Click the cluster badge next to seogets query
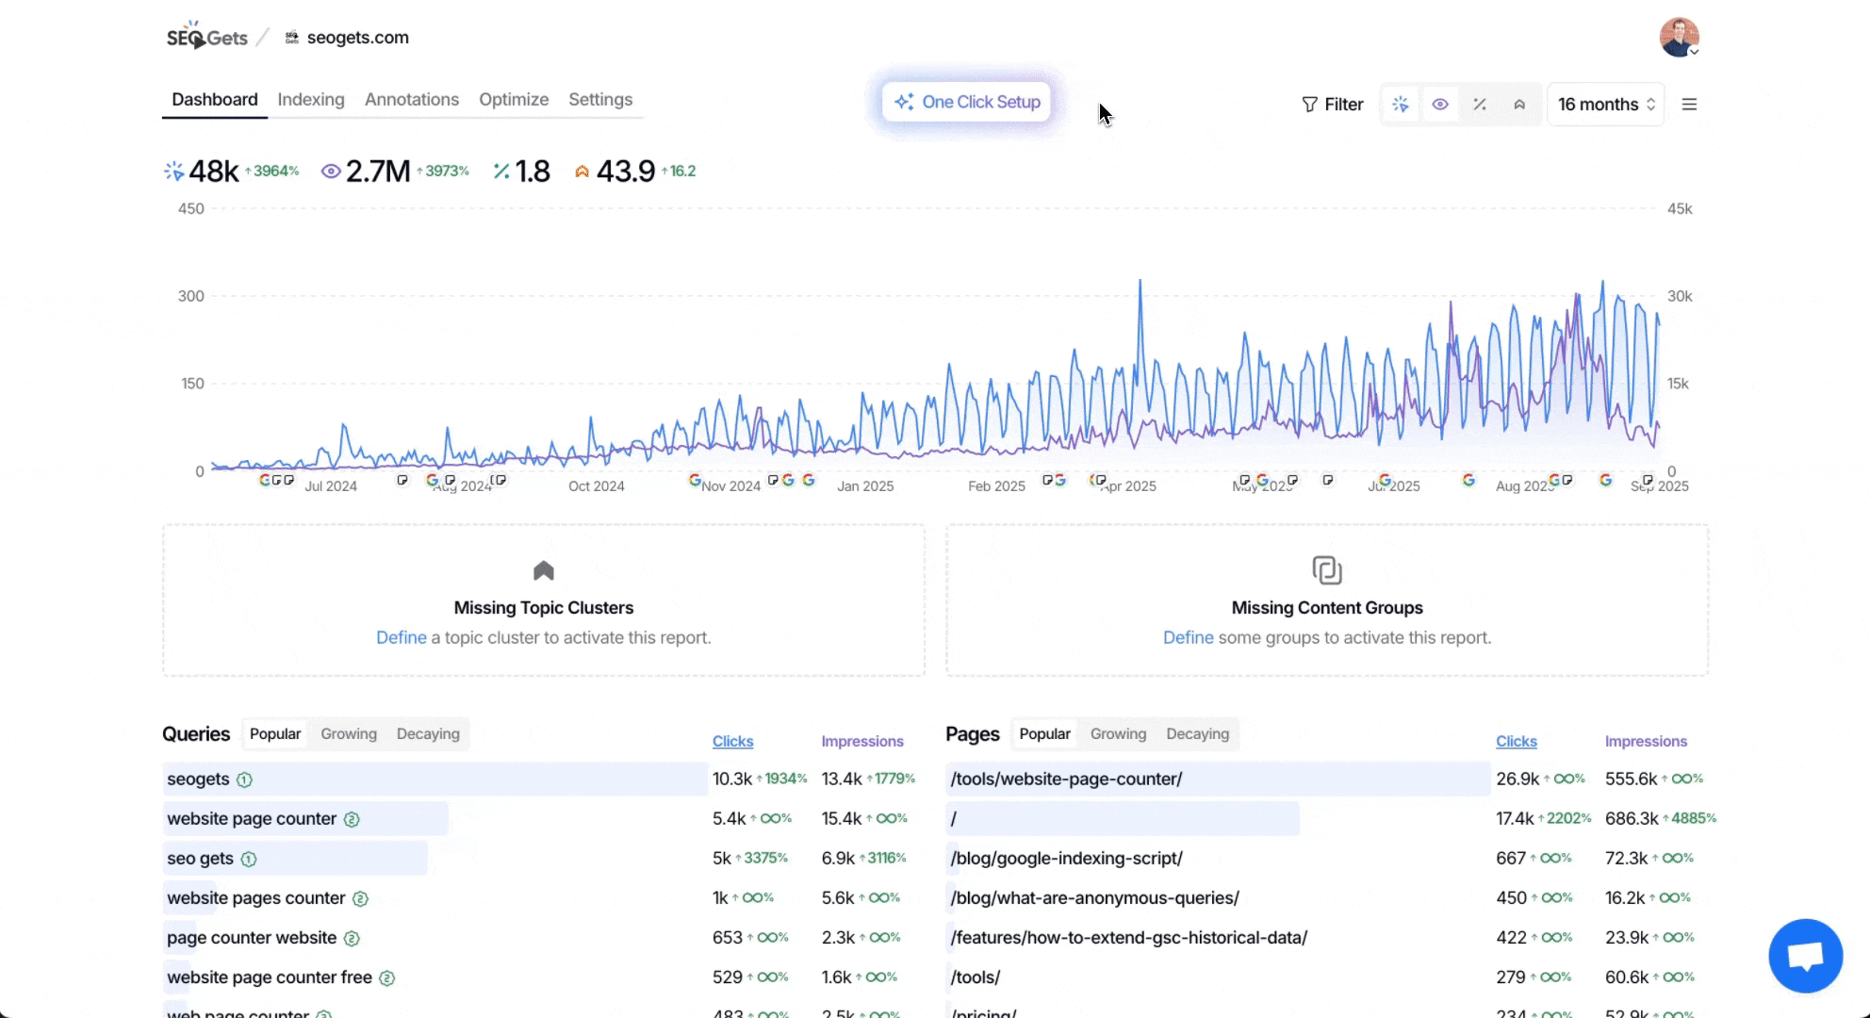This screenshot has width=1870, height=1018. [x=244, y=780]
